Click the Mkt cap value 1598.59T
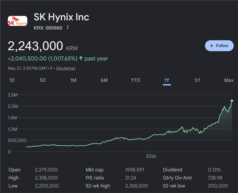 (x=135, y=170)
